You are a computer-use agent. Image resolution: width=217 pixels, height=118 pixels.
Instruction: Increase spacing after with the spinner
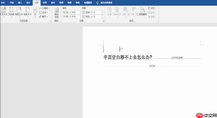tap(102, 16)
